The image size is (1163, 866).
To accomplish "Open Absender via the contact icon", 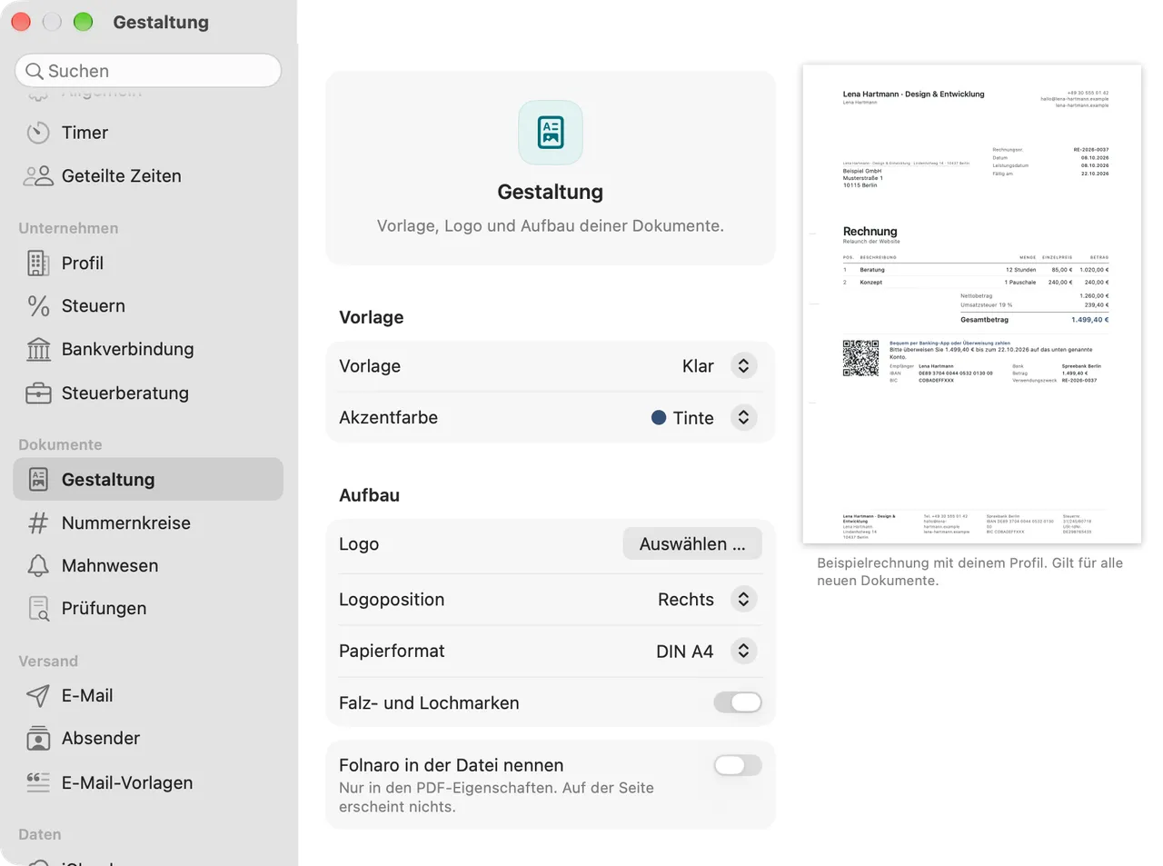I will tap(38, 739).
